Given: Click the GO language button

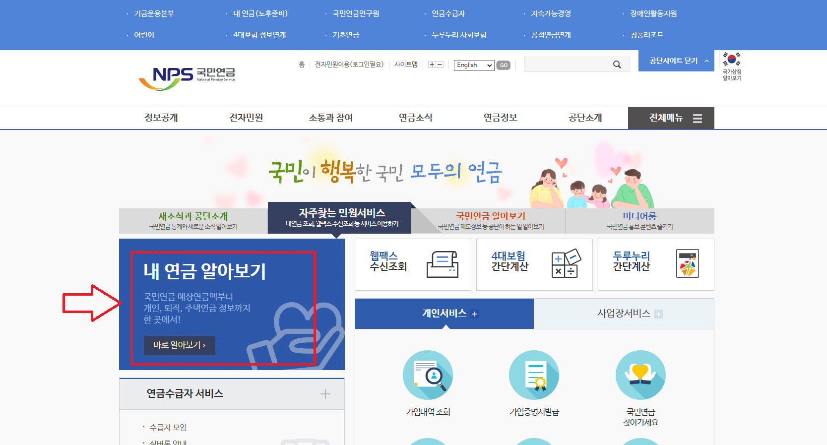Looking at the screenshot, I should [504, 65].
